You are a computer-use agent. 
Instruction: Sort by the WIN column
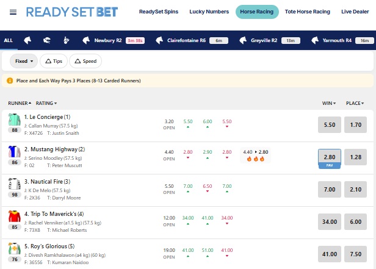click(329, 103)
